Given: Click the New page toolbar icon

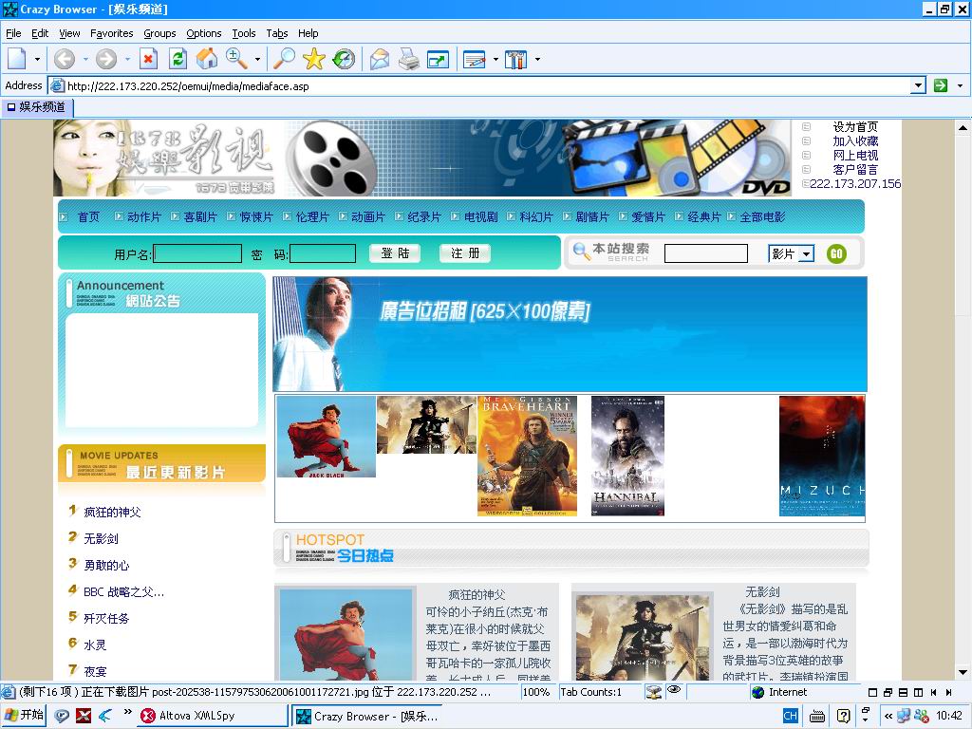Looking at the screenshot, I should 17,59.
